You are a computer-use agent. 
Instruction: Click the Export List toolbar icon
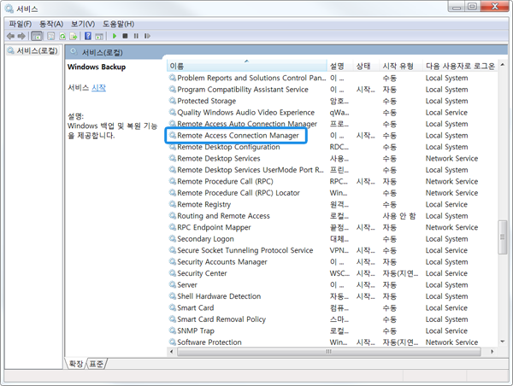(74, 36)
